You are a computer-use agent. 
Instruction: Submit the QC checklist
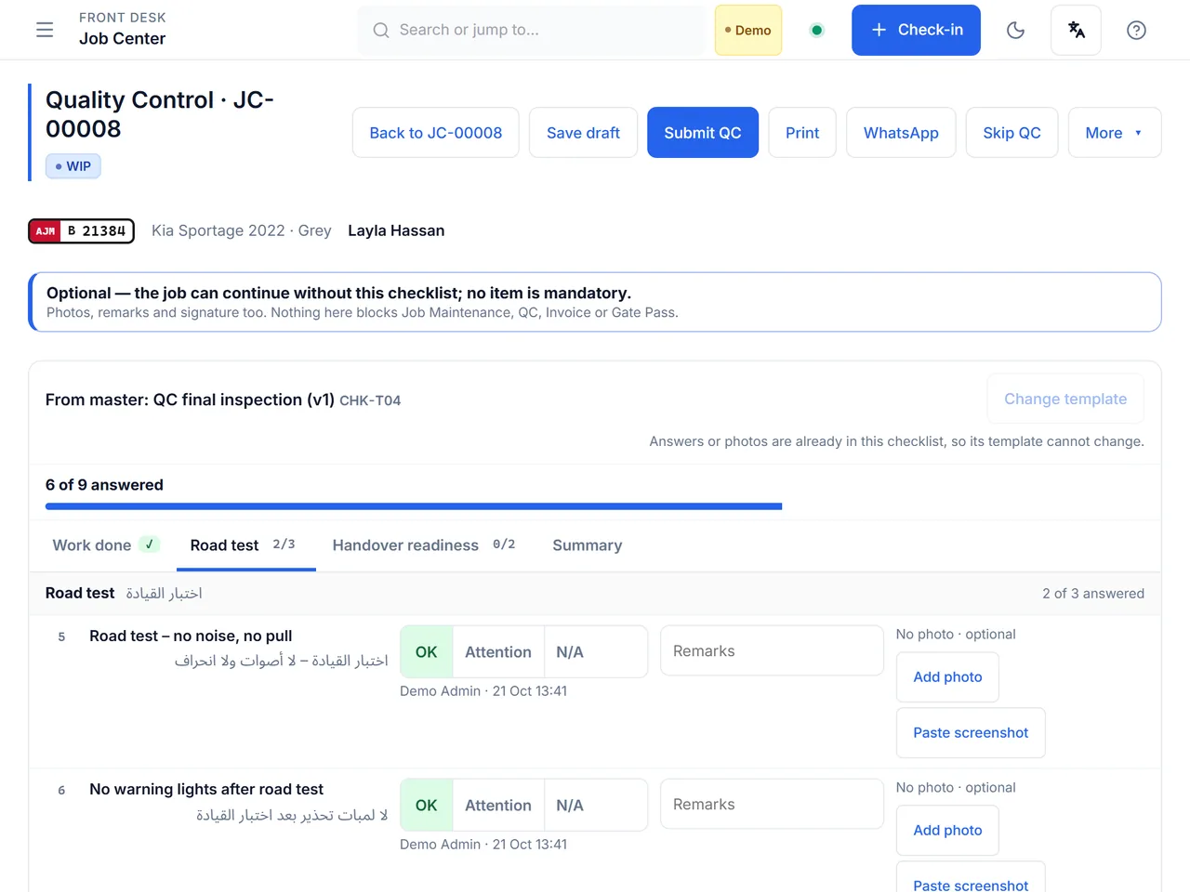(x=703, y=133)
